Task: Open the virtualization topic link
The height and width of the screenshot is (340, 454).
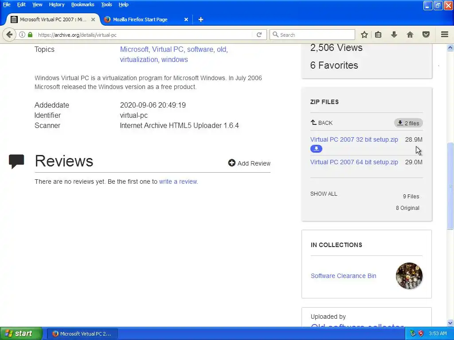Action: (139, 60)
